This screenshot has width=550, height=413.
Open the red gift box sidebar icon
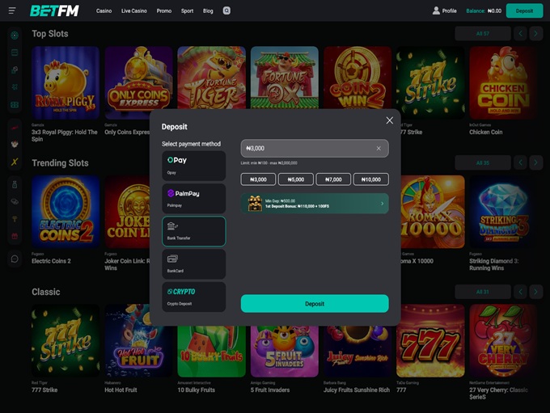[15, 236]
